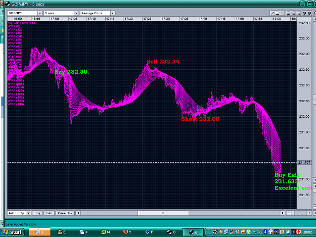Viewport: 316px width, 237px height.
Task: Click the Buy 232.30 chart annotation
Action: click(72, 72)
